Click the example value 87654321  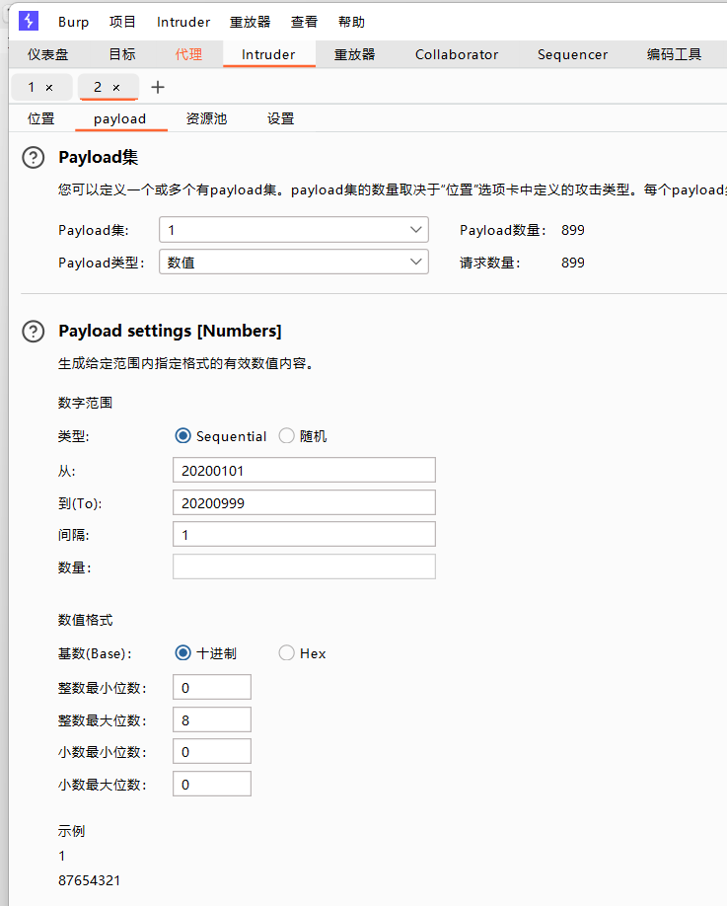coord(90,880)
